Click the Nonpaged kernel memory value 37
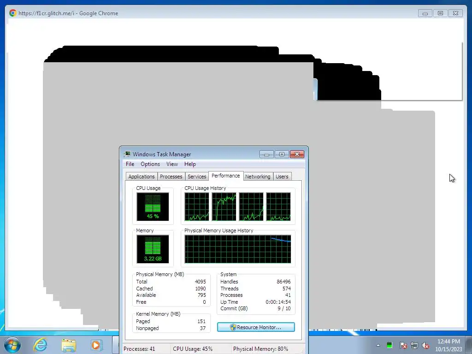Image resolution: width=472 pixels, height=354 pixels. point(203,328)
